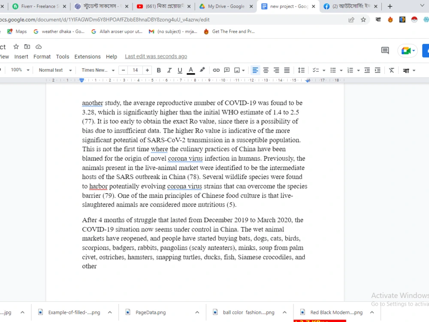Open Get The Free and Pr... bookmark
Screen dimensions: 429x322
tap(229, 31)
